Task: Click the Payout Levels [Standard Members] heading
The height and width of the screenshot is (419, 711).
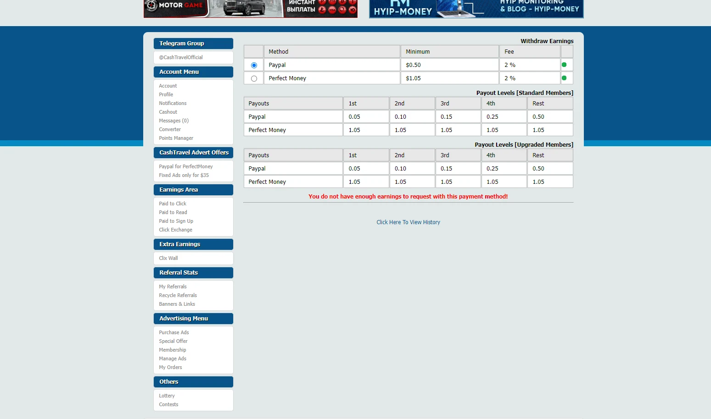Action: tap(525, 93)
